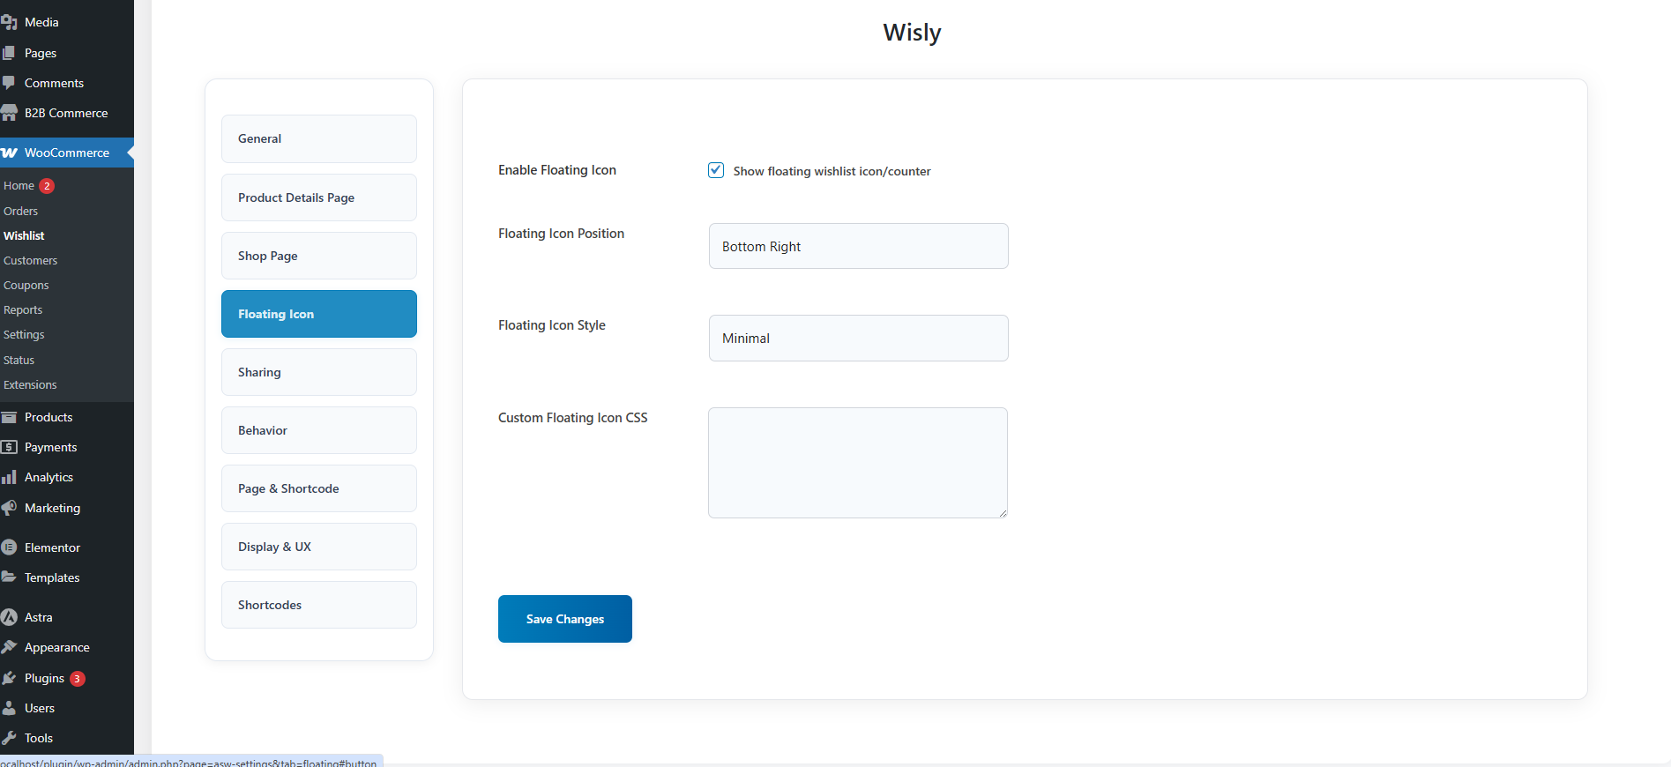Click the Media icon in sidebar
The image size is (1671, 767).
tap(10, 23)
